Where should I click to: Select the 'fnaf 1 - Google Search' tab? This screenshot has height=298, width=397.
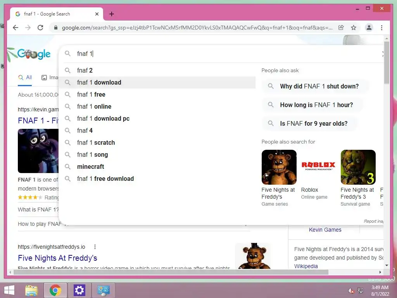click(x=57, y=14)
